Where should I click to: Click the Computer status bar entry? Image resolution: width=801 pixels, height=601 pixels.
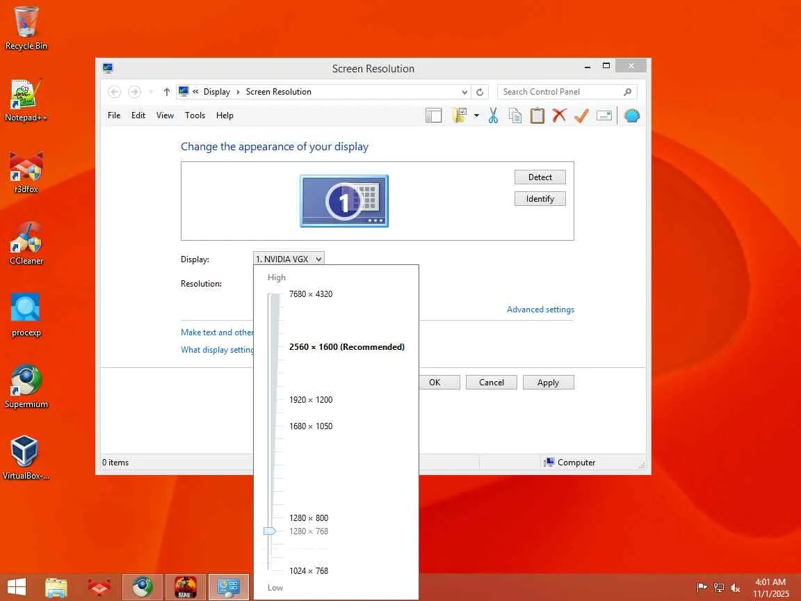click(569, 463)
